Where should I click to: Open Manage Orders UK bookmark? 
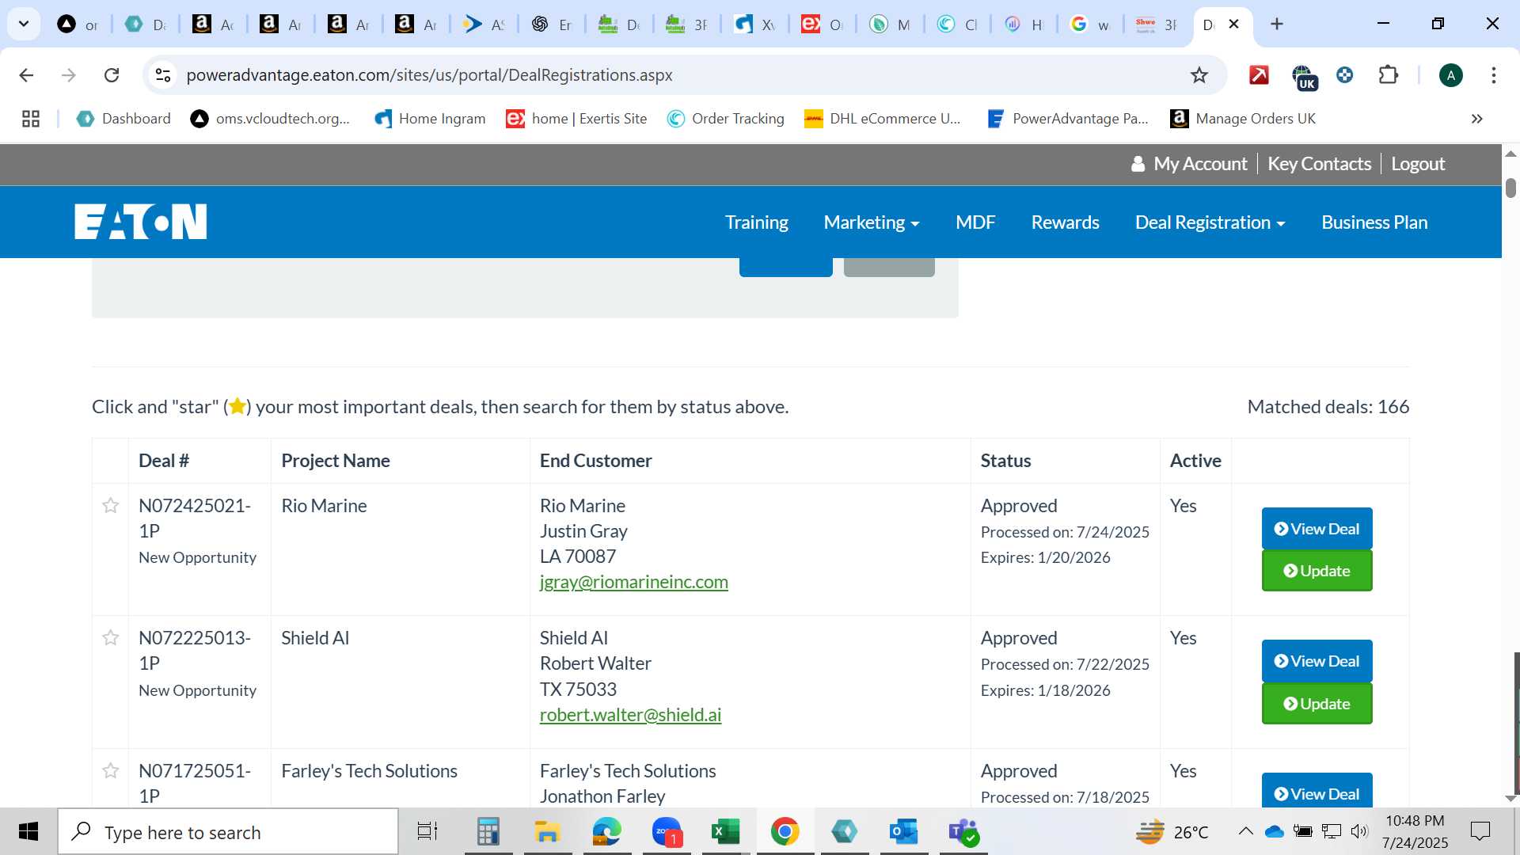(1243, 119)
